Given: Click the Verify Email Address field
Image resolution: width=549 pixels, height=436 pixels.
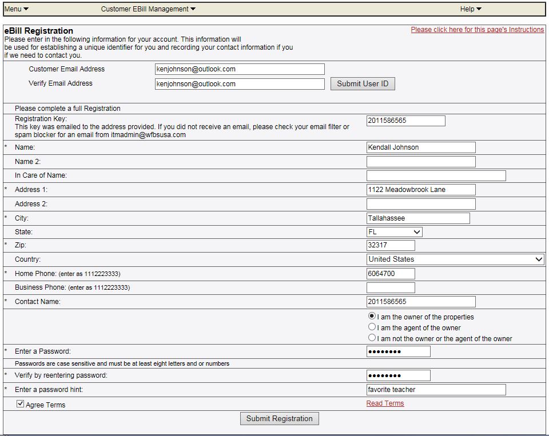Looking at the screenshot, I should (240, 83).
